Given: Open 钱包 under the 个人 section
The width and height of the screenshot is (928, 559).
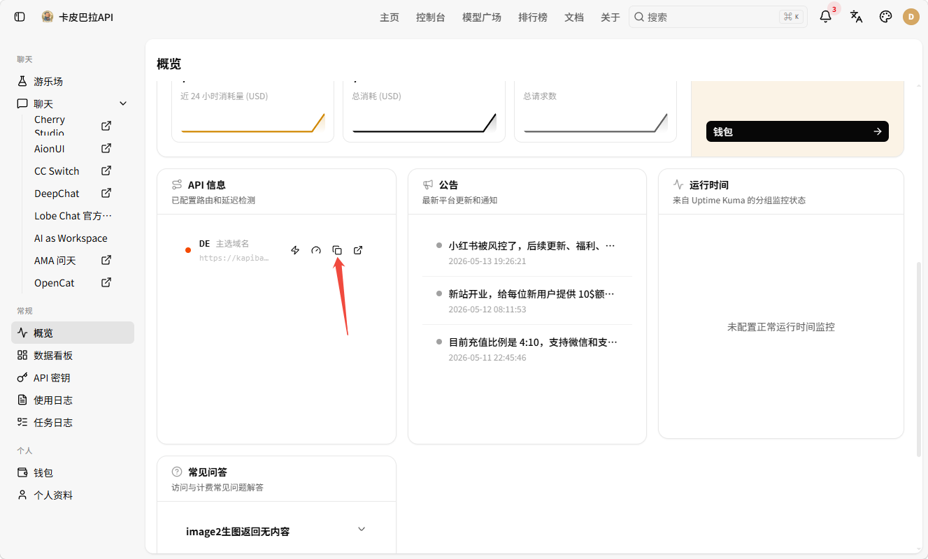Looking at the screenshot, I should (73, 472).
